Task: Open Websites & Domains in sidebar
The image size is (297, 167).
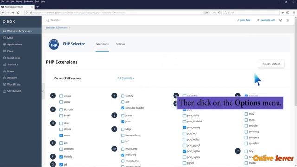Action: tap(20, 31)
